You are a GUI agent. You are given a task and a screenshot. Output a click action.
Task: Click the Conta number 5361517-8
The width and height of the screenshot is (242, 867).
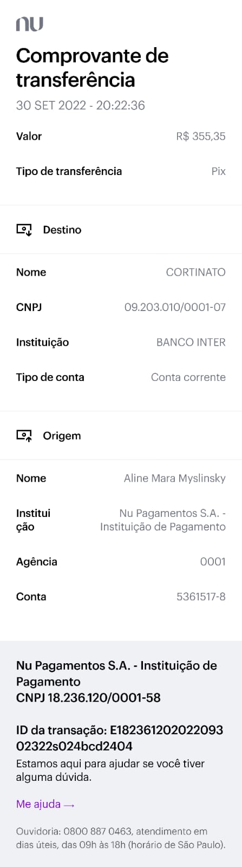pyautogui.click(x=201, y=597)
